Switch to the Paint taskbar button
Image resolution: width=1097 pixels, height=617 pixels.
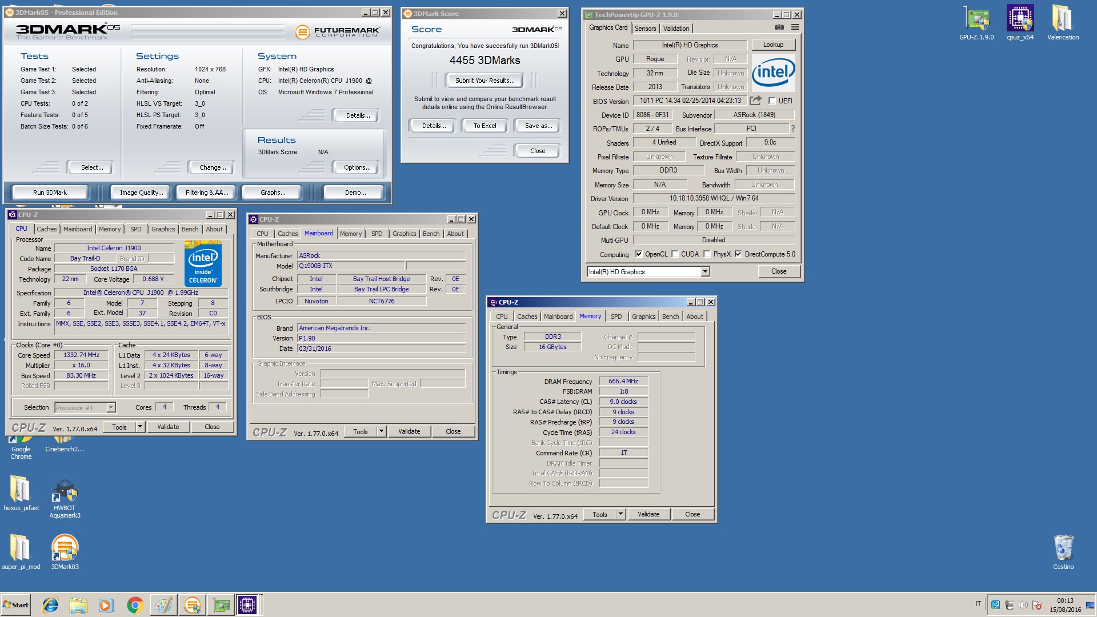(163, 605)
